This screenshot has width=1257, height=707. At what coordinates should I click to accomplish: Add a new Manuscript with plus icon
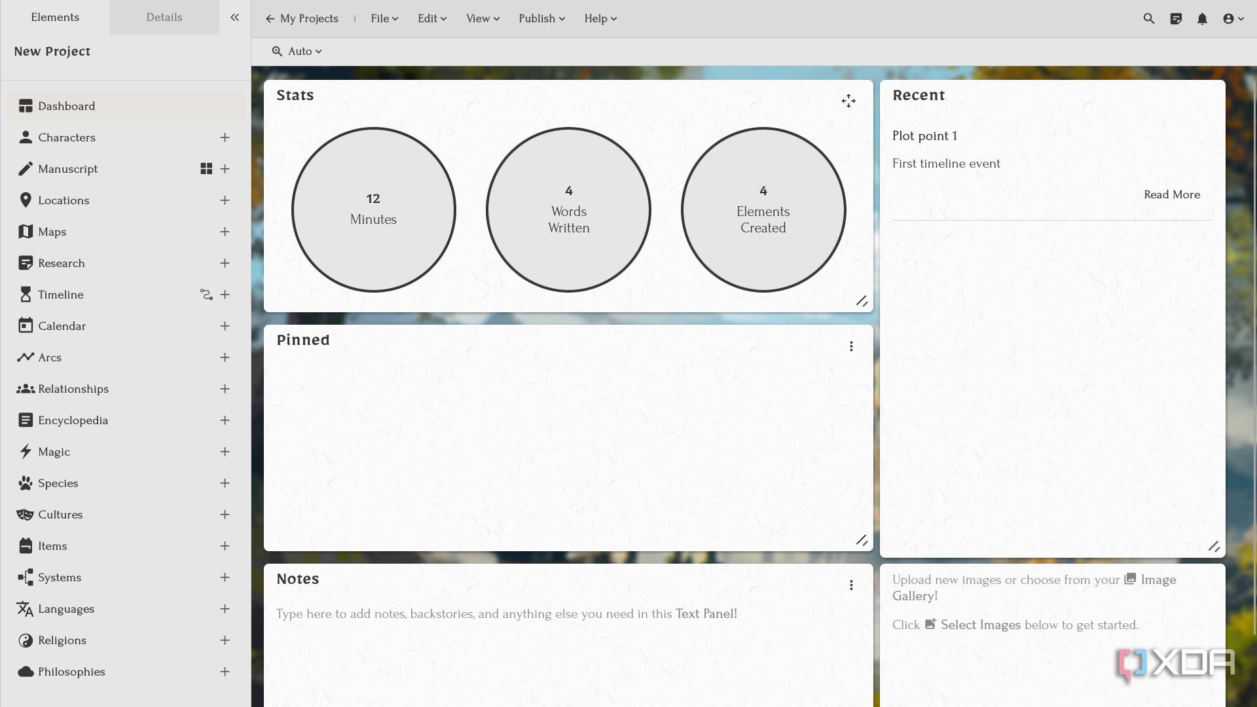(x=225, y=169)
